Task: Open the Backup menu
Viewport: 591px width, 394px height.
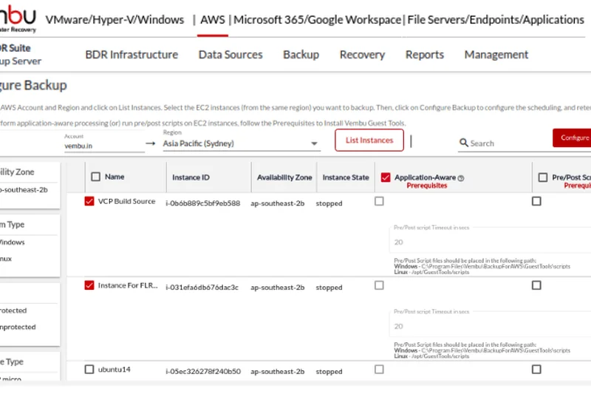Action: tap(301, 55)
